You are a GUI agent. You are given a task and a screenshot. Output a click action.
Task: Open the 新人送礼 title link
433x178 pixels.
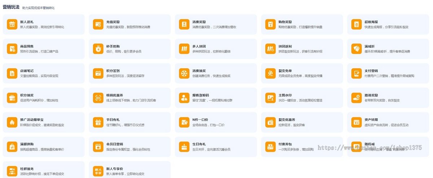pos(27,22)
